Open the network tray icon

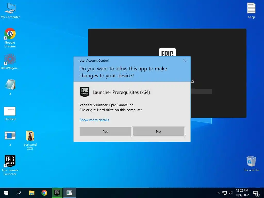click(225, 193)
